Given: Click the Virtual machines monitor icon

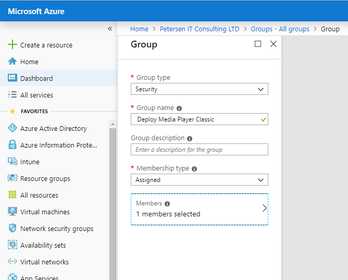Looking at the screenshot, I should (13, 212).
